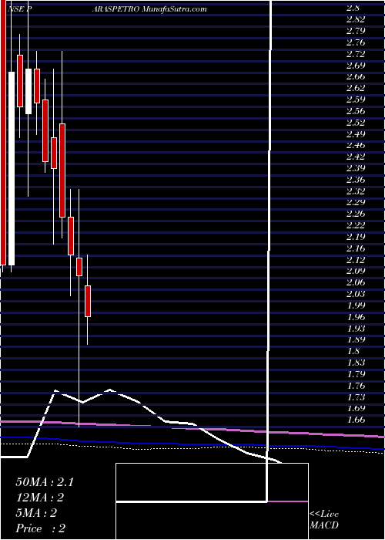The height and width of the screenshot is (540, 385).
Task: Click the 2.72 price axis label
Action: pos(356,54)
